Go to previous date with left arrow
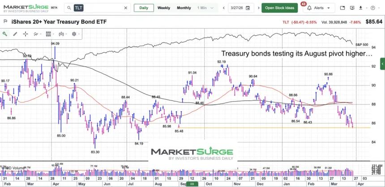Viewport: 385px width, 187px height. click(224, 8)
